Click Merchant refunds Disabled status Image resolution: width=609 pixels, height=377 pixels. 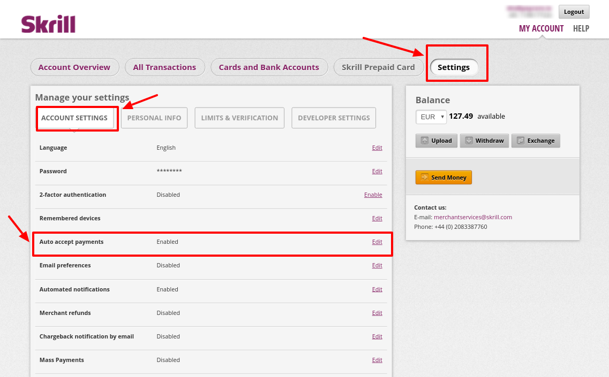(x=168, y=313)
